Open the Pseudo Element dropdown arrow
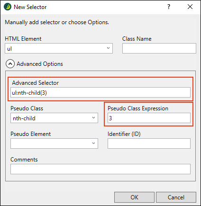 pos(93,143)
